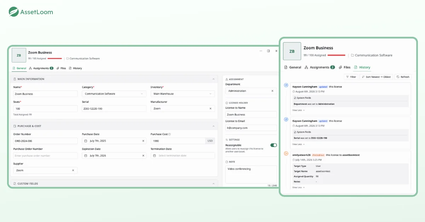Click the Filter button
425x222 pixels.
[x=351, y=77]
